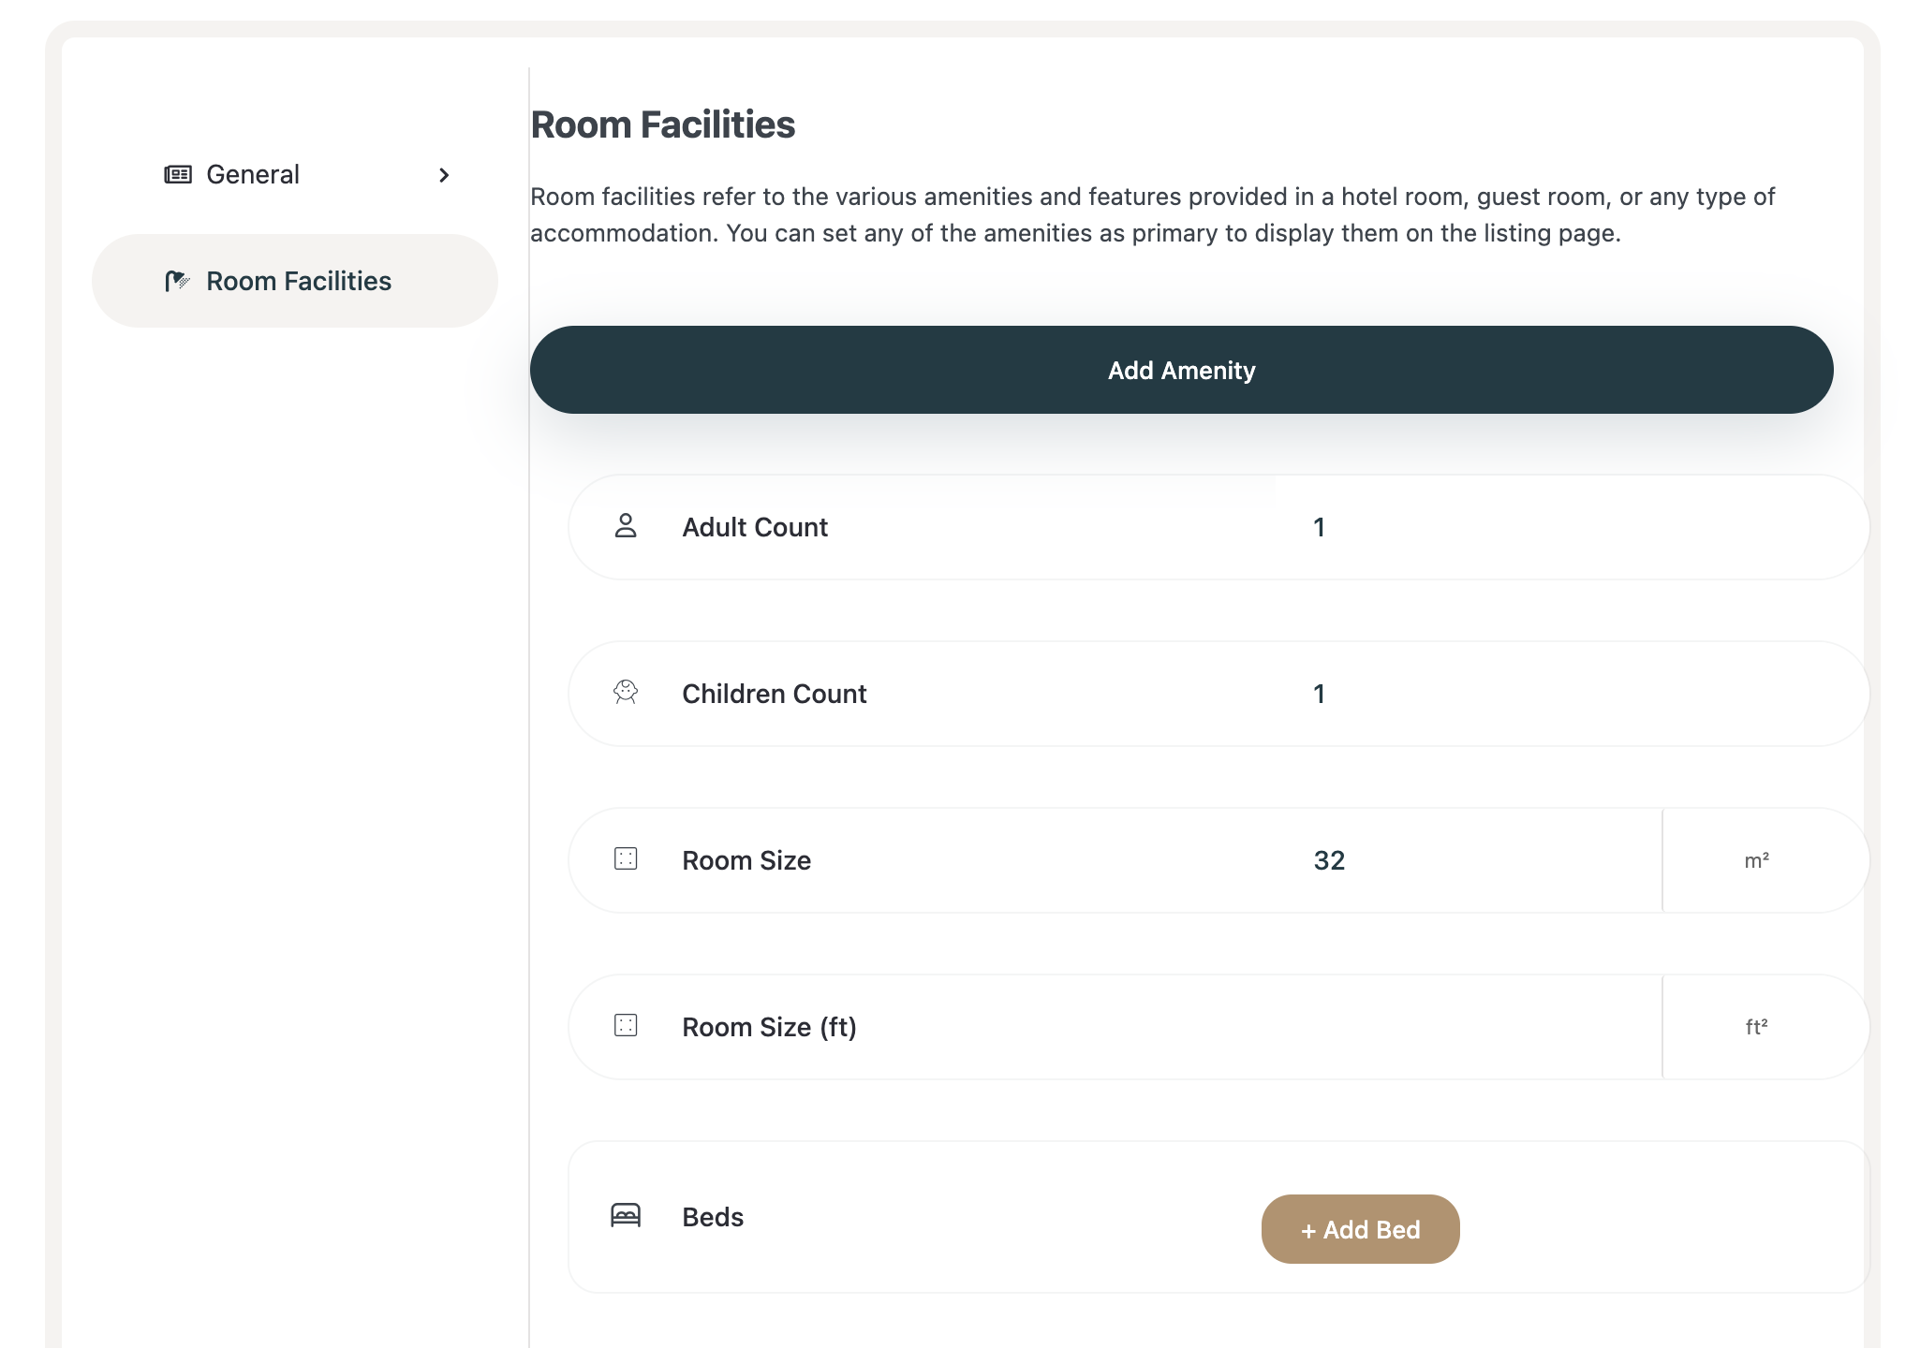
Task: Expand the General section chevron
Action: coord(444,175)
